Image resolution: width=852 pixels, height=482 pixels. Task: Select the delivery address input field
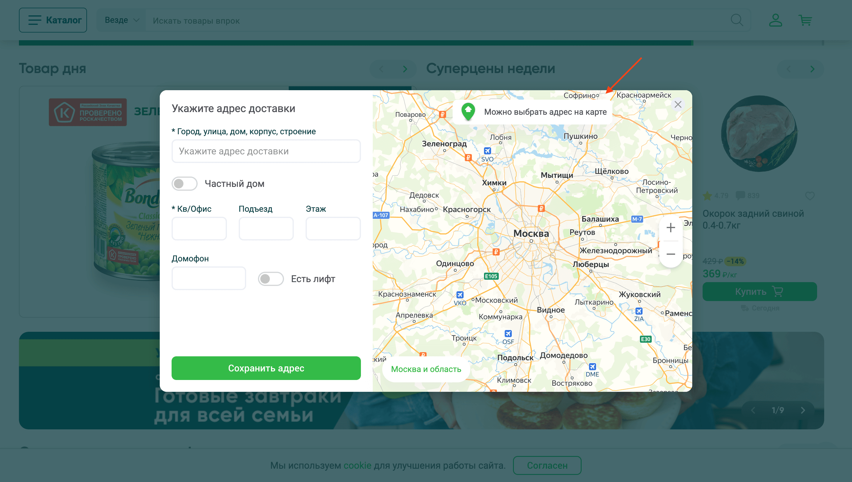pos(266,151)
